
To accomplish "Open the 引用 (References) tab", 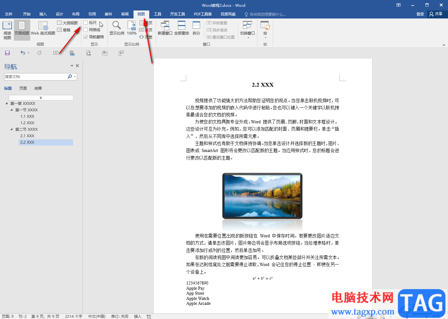I will 92,14.
